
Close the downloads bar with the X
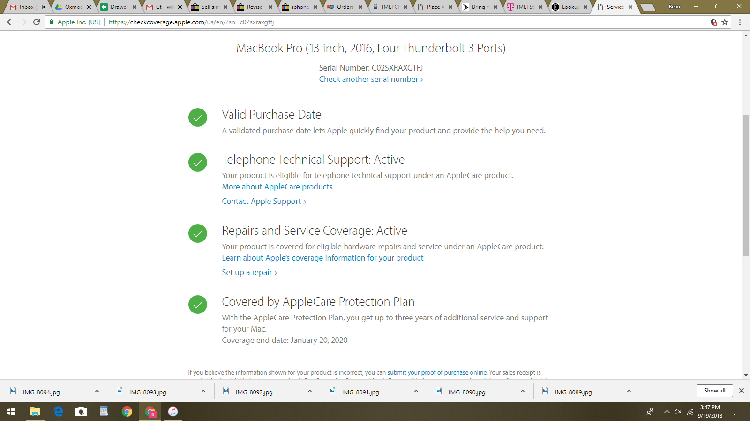tap(742, 391)
